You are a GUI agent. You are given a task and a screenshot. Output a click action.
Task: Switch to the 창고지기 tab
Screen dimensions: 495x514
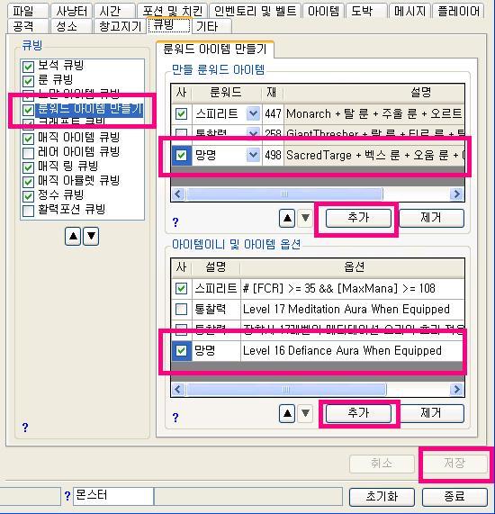(120, 26)
